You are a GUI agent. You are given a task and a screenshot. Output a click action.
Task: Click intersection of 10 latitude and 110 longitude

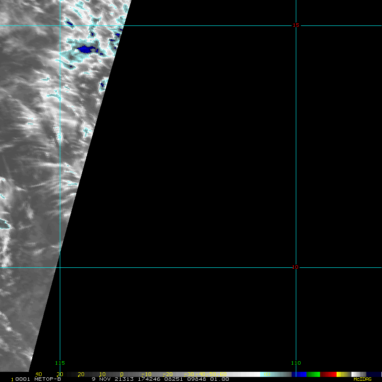296,267
